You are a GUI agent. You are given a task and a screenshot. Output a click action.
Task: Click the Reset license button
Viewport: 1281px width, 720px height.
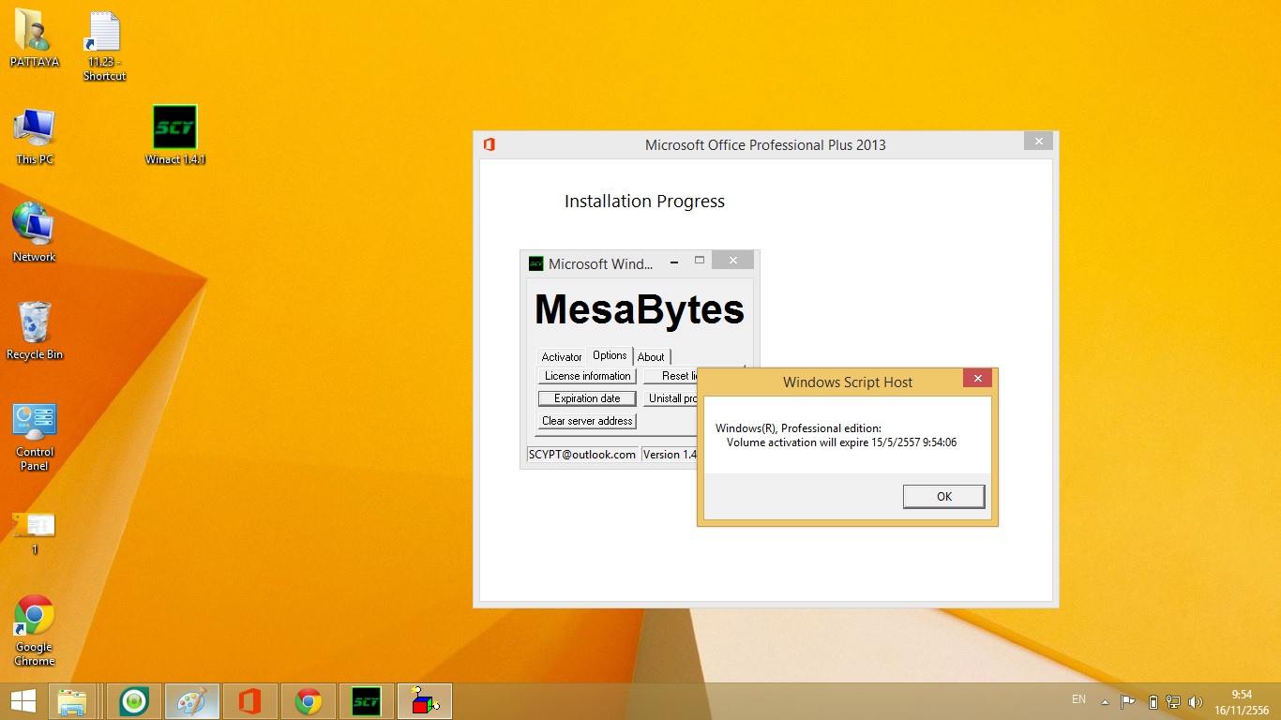(671, 376)
